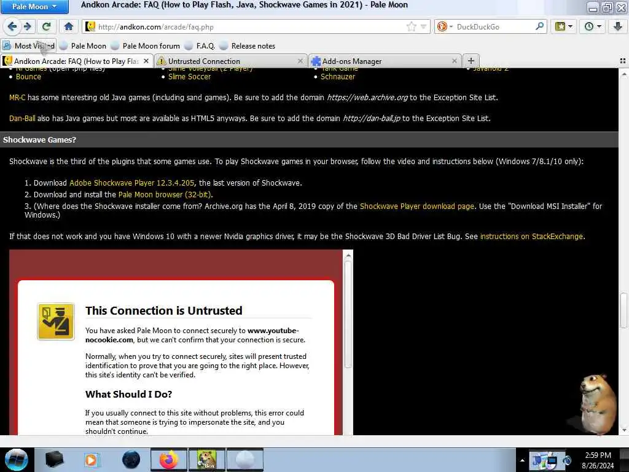This screenshot has width=629, height=472.
Task: Close the Andkon Arcade tab
Action: [146, 61]
